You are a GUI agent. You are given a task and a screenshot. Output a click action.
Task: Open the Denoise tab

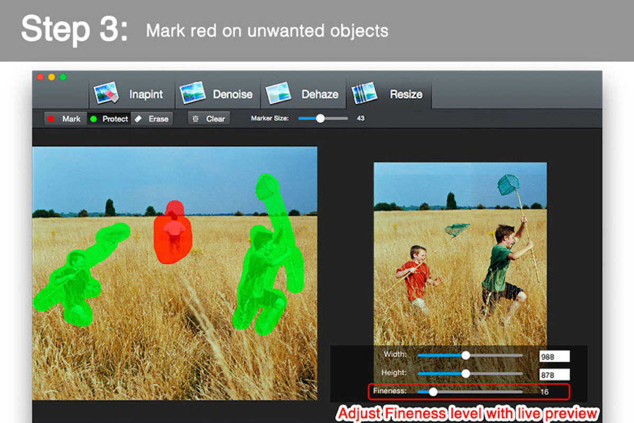[218, 94]
